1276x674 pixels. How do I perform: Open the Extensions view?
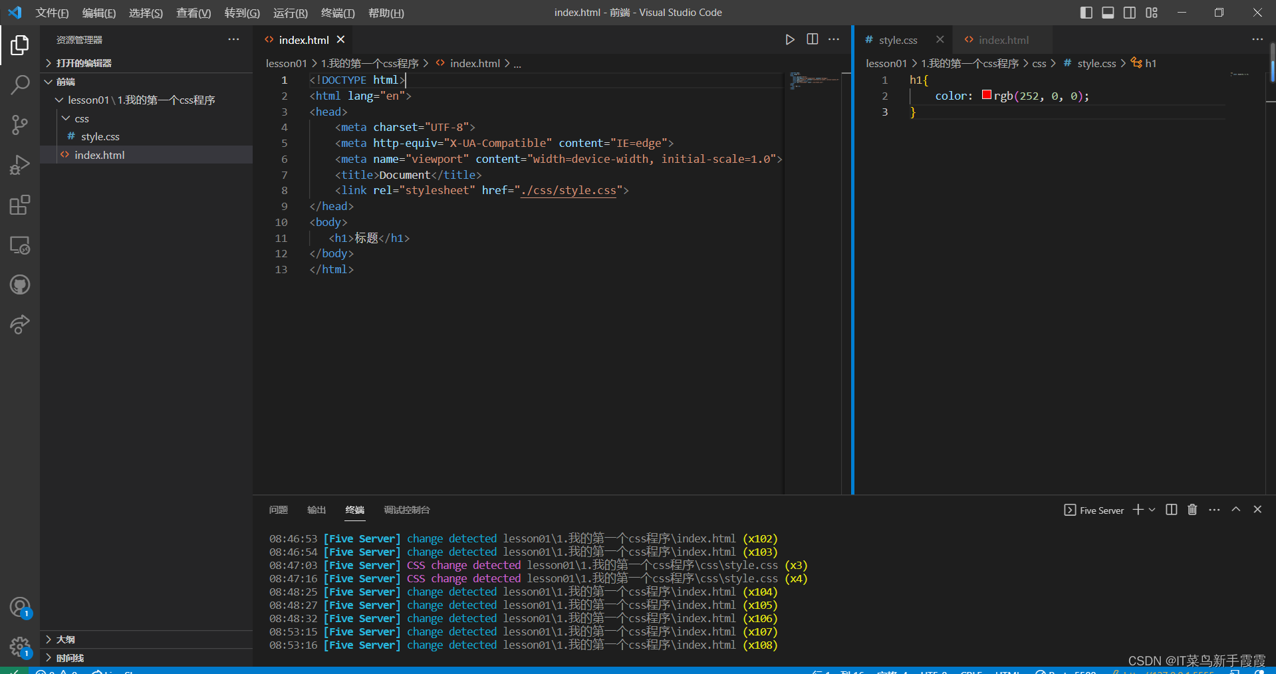[x=20, y=205]
